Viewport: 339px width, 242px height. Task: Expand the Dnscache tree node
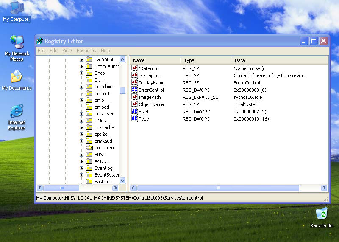[82, 127]
